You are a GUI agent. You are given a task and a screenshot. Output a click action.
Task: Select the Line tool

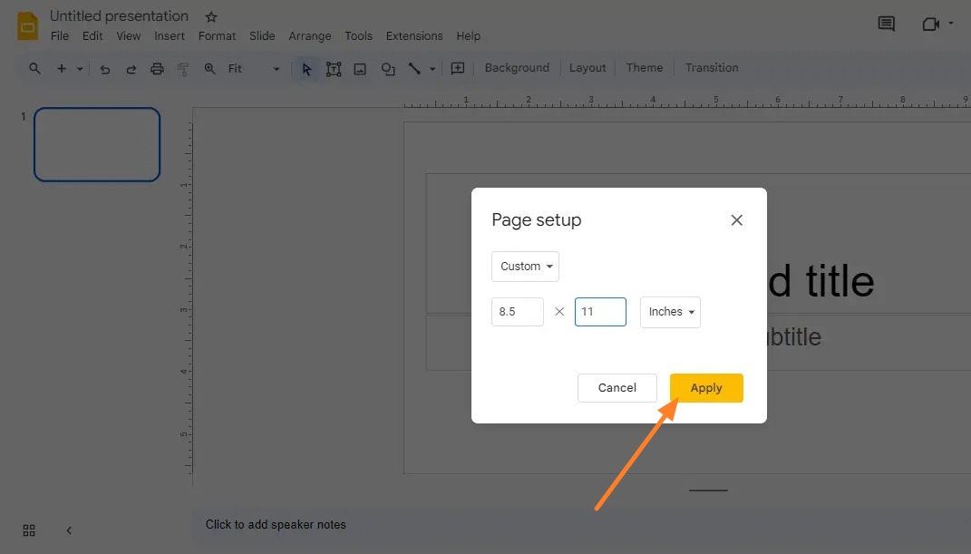[x=414, y=68]
